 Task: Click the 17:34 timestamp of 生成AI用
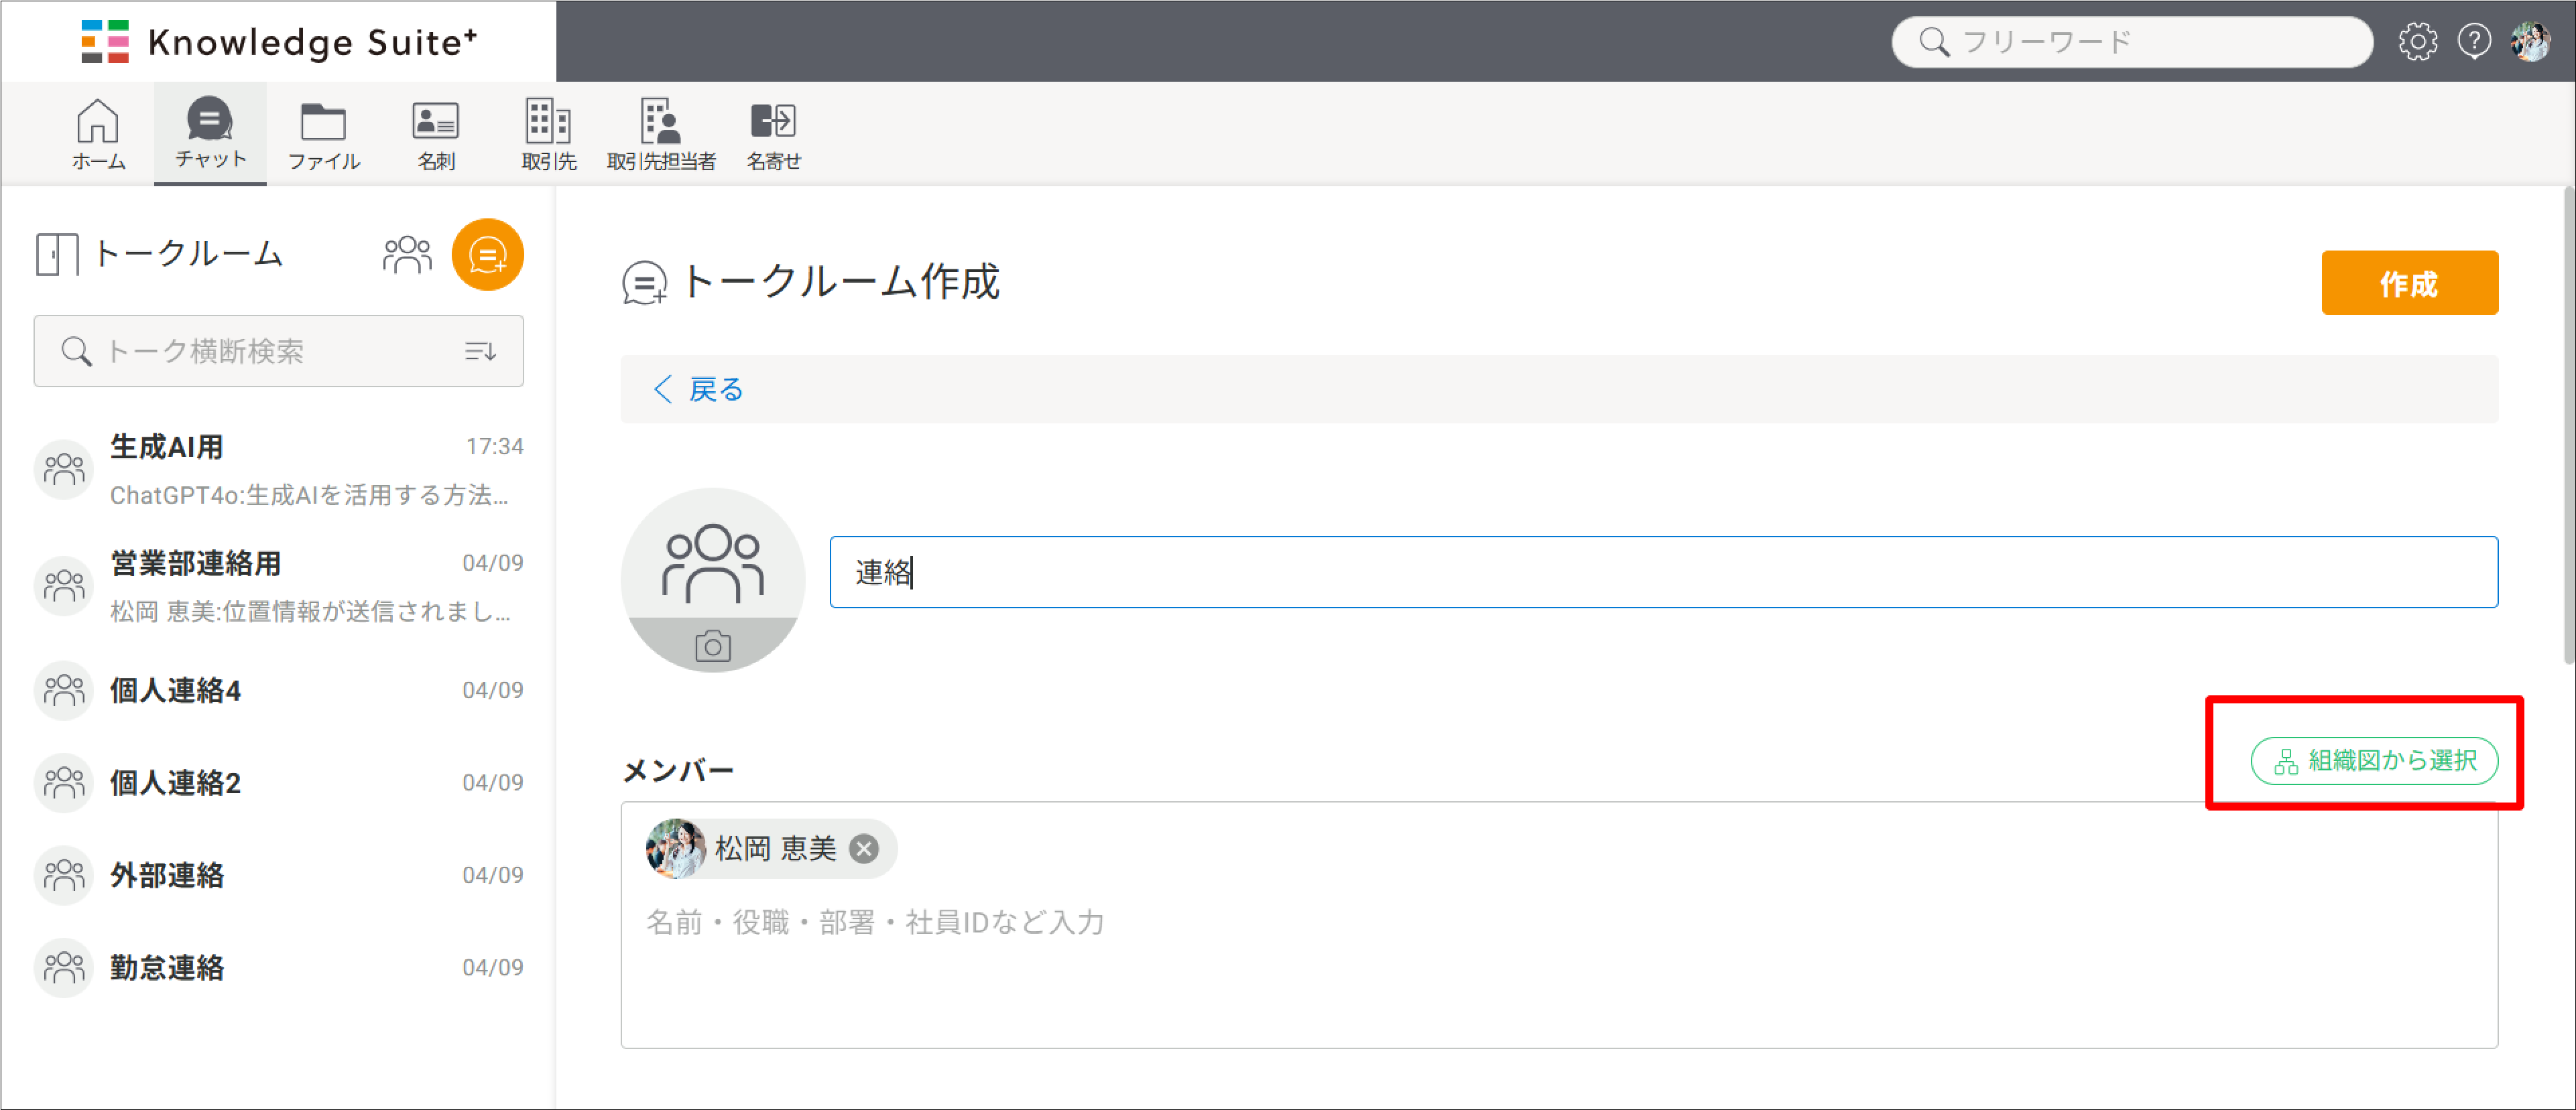click(494, 445)
